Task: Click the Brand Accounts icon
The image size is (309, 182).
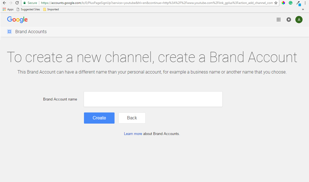Action: click(9, 32)
